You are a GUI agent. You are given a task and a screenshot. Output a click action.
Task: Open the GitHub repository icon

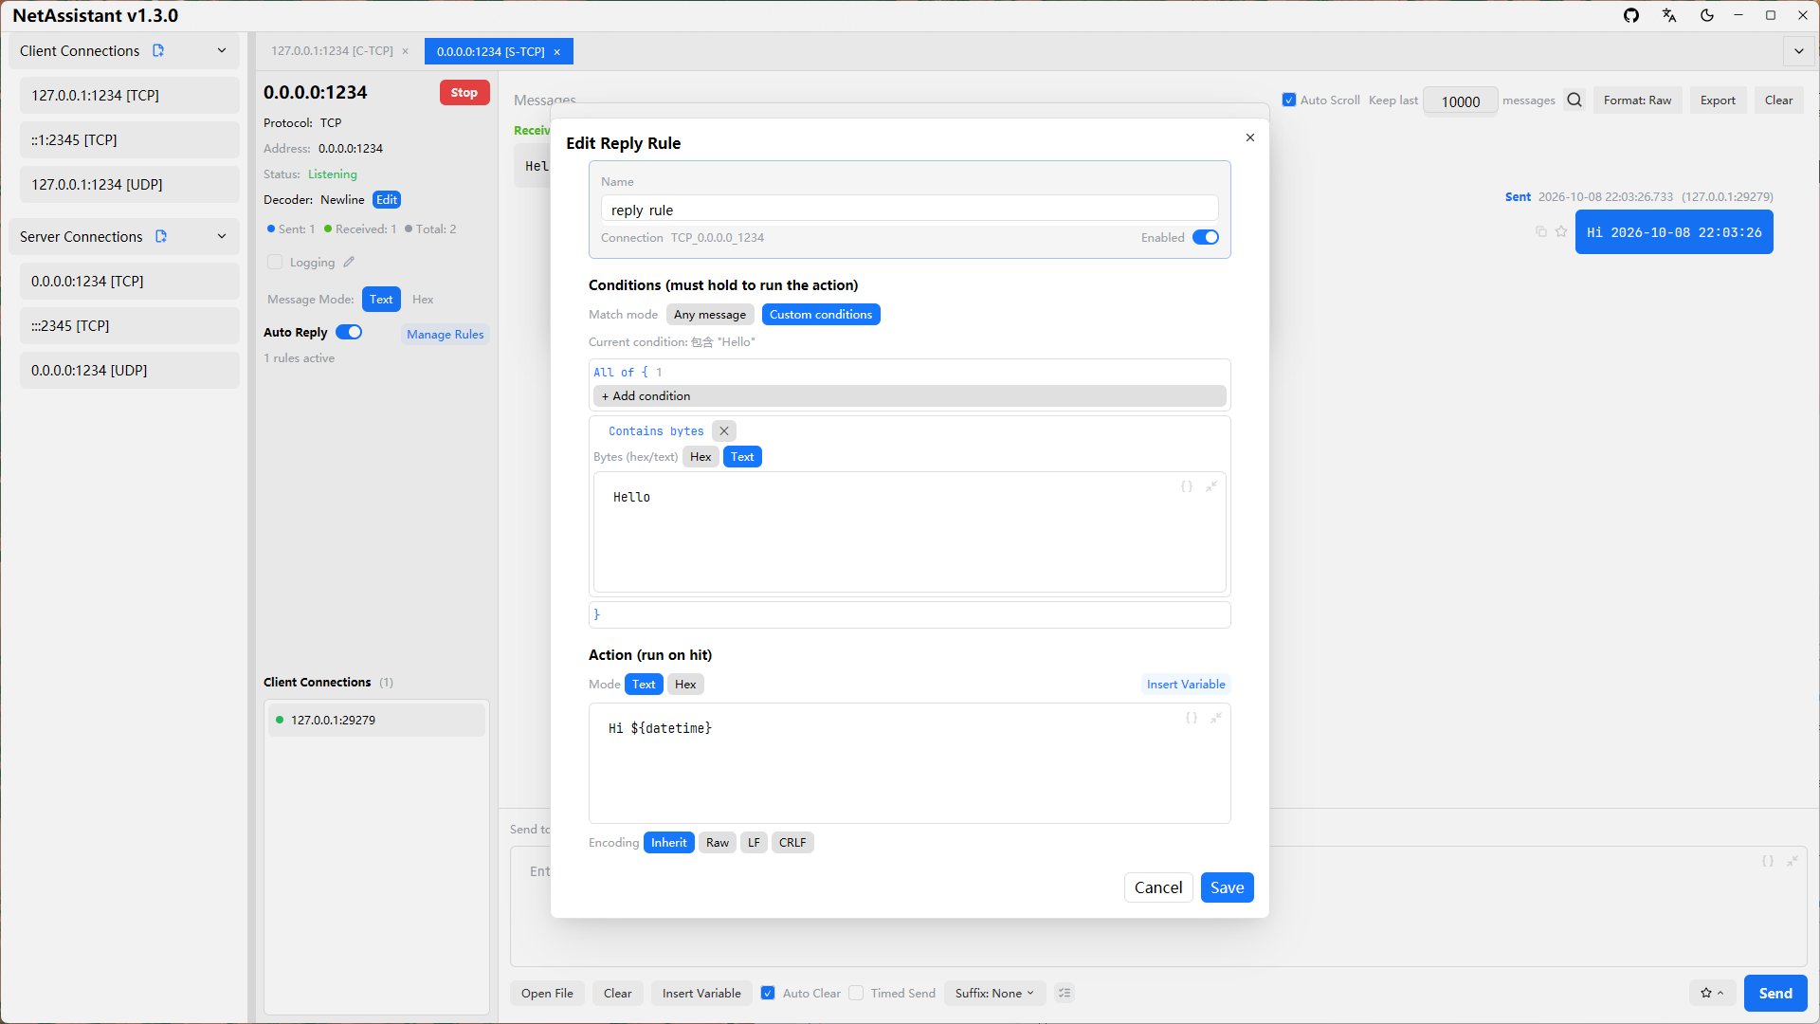[x=1631, y=15]
